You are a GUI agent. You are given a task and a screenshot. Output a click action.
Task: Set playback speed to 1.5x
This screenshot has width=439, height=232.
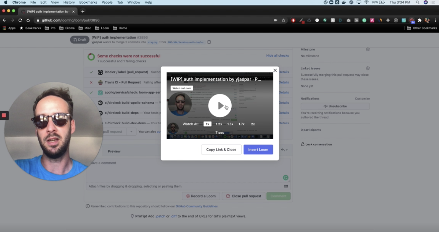point(230,124)
